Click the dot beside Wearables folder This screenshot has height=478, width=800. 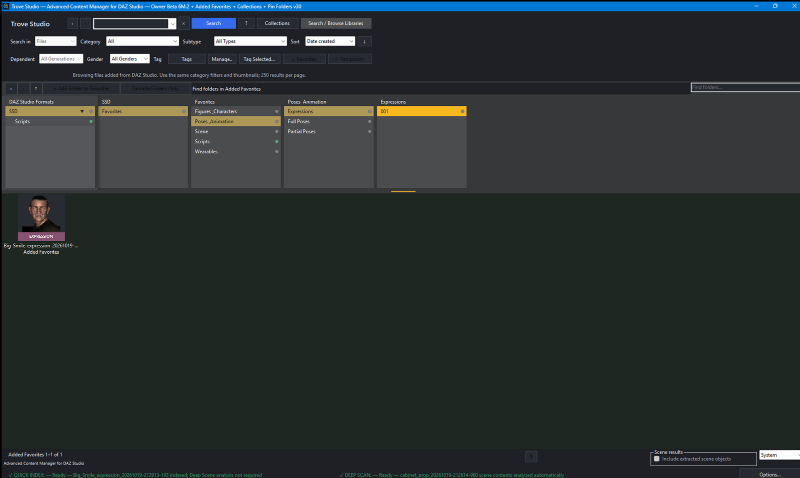(x=276, y=151)
